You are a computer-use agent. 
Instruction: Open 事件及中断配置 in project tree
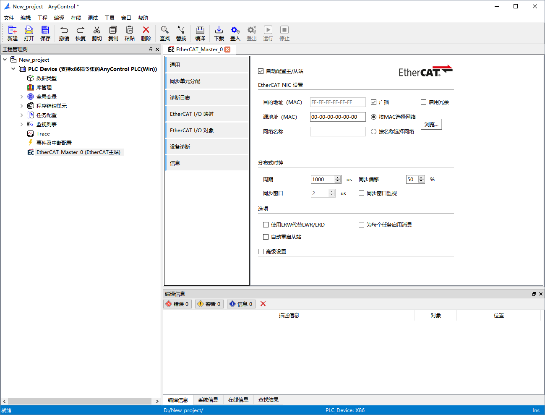(54, 143)
